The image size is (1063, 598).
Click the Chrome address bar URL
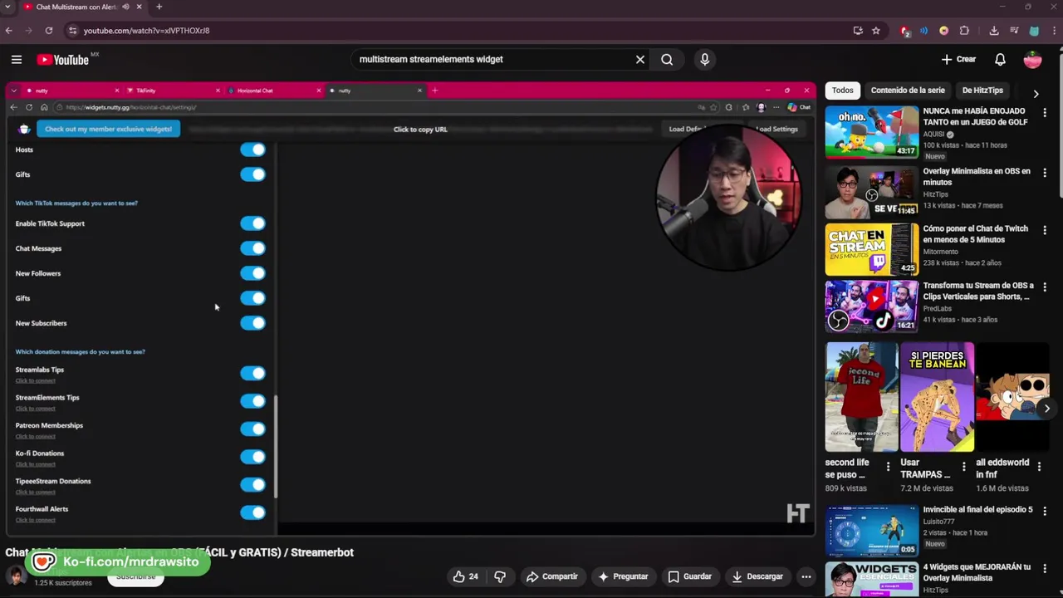click(x=146, y=31)
